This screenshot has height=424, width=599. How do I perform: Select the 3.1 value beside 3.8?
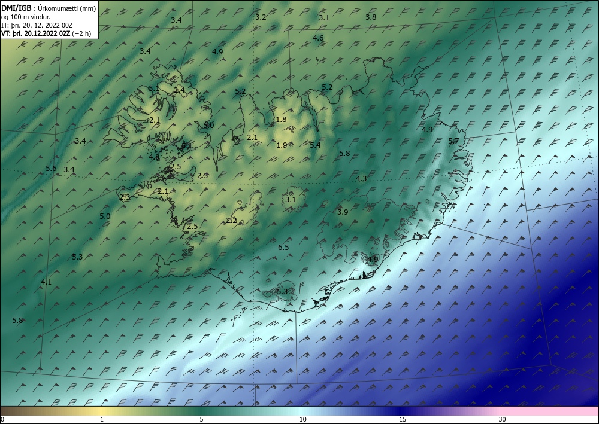pyautogui.click(x=324, y=17)
